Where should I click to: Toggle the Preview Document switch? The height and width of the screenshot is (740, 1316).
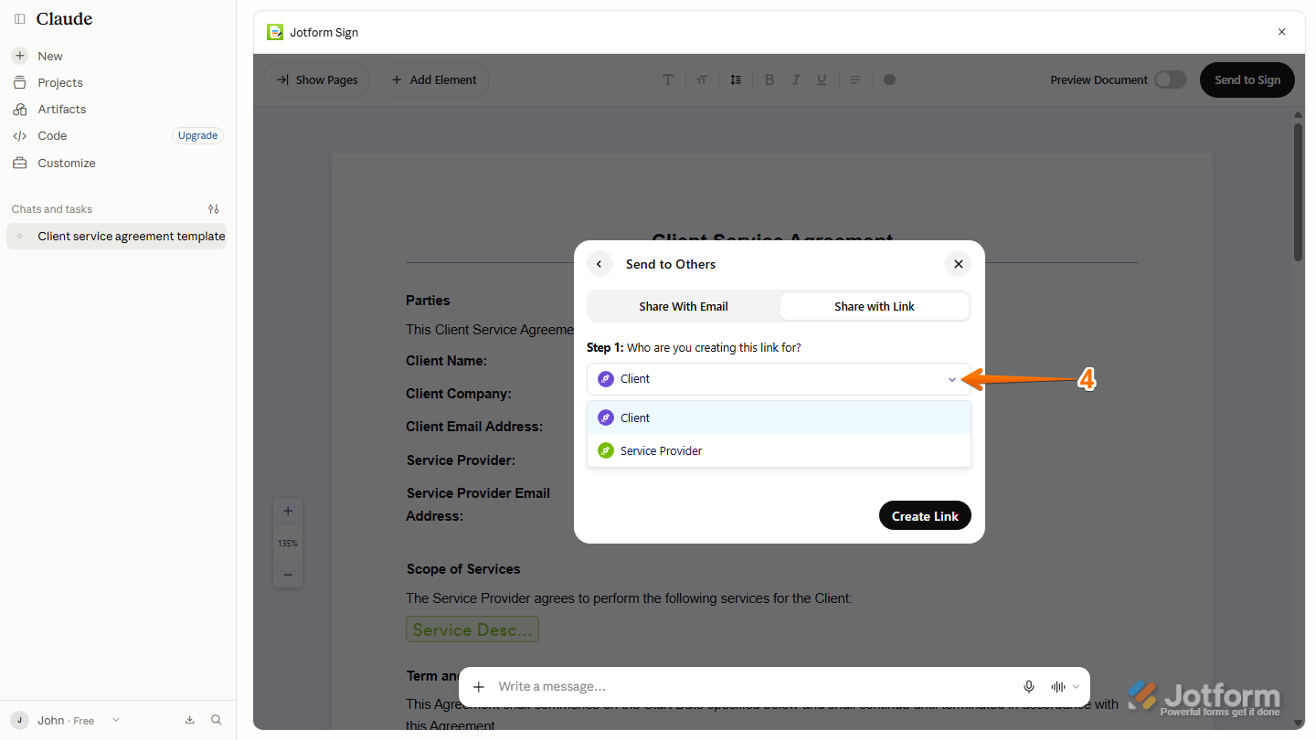[1170, 79]
